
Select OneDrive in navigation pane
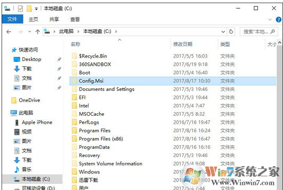coord(29,100)
